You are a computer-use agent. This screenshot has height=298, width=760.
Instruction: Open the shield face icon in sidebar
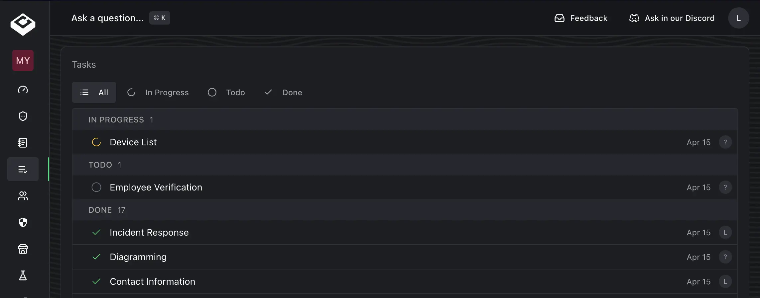23,116
